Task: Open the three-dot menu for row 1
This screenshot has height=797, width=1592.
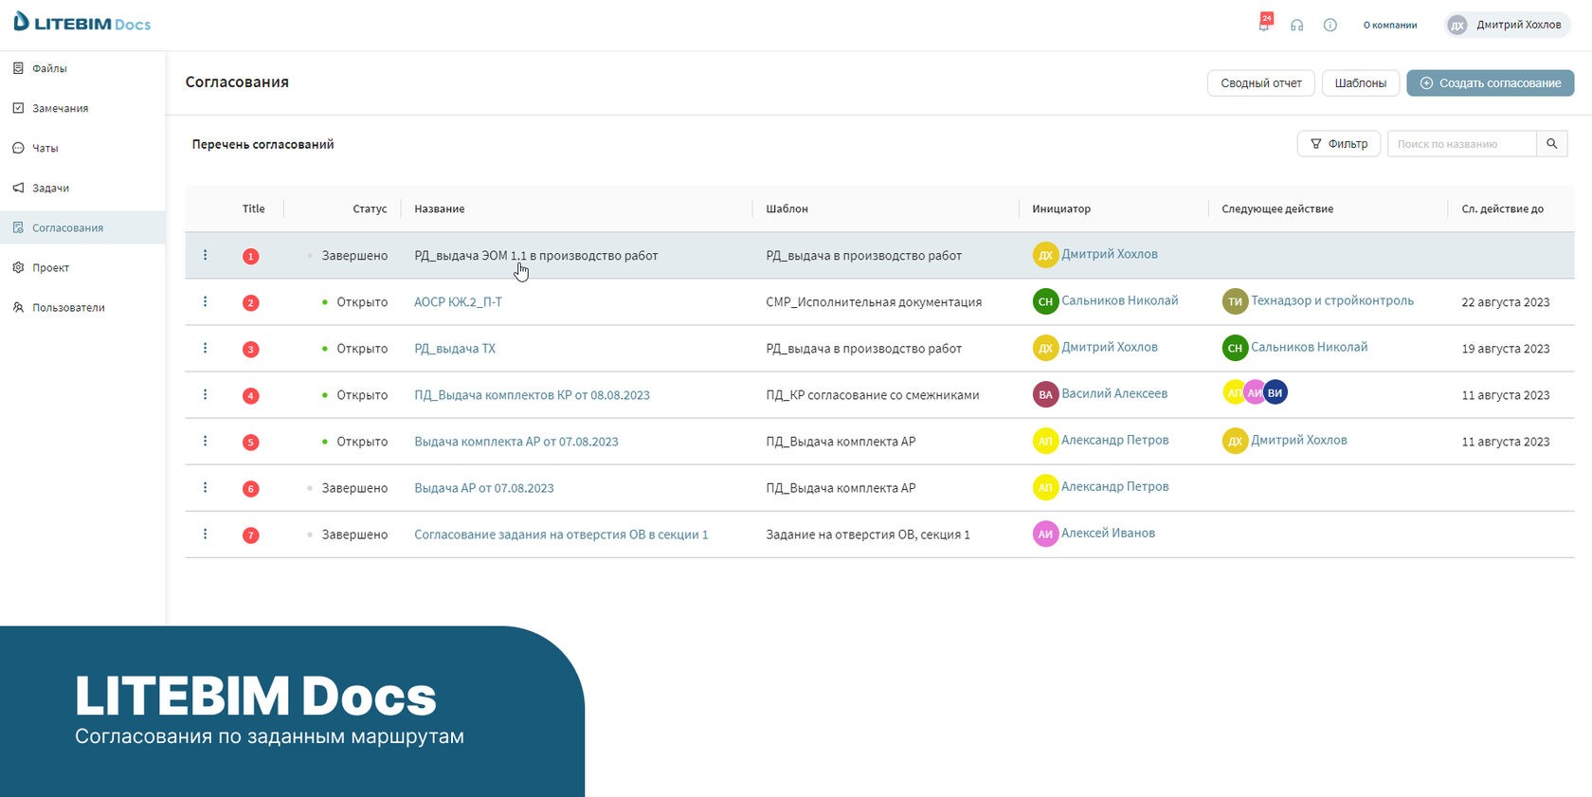Action: [x=205, y=255]
